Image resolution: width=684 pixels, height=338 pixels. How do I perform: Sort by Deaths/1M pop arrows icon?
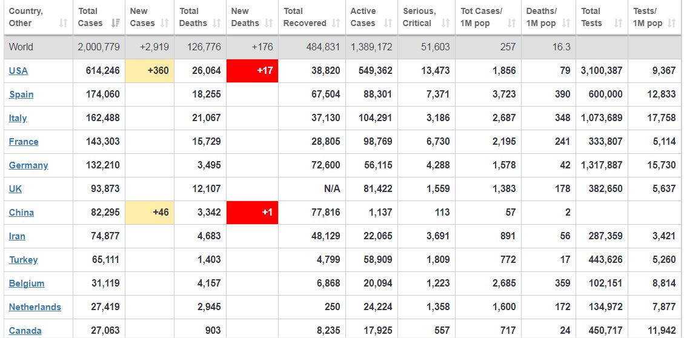(x=566, y=24)
